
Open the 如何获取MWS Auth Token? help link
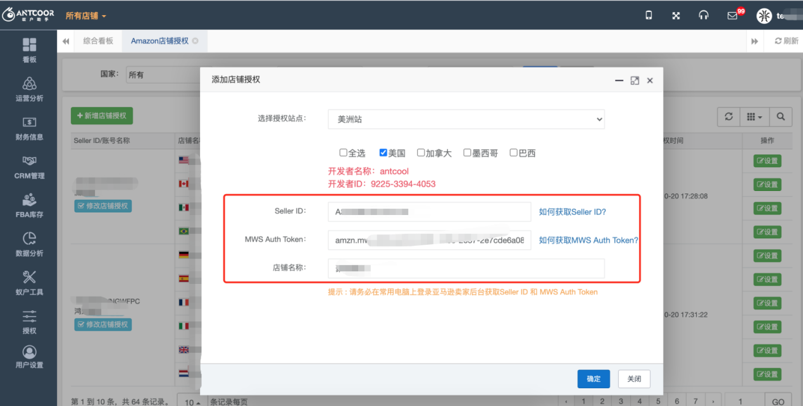(x=588, y=240)
